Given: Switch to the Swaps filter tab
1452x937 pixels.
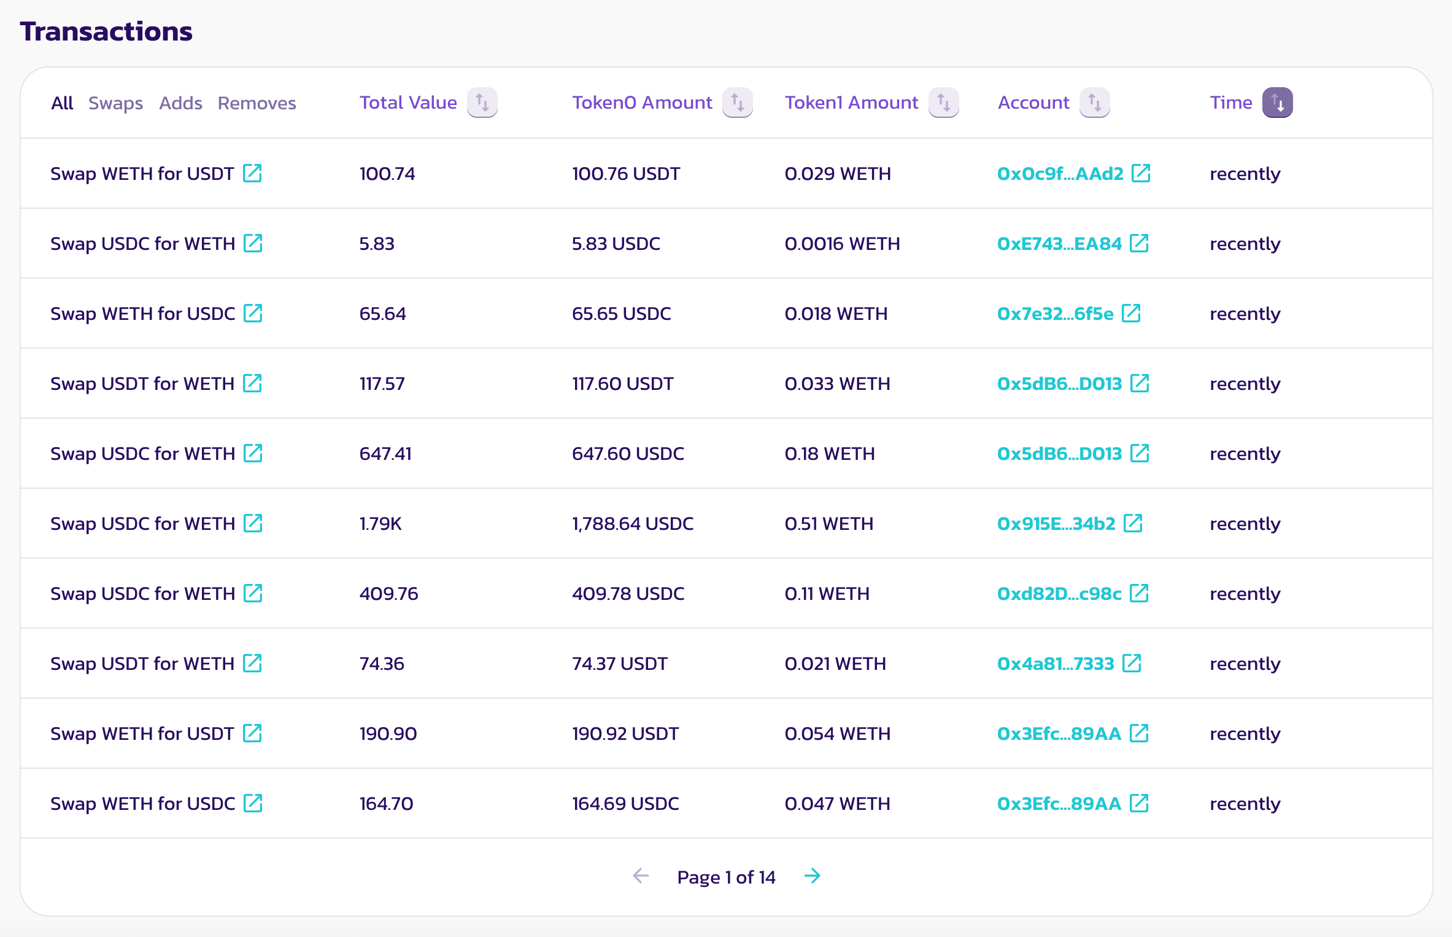Looking at the screenshot, I should pyautogui.click(x=115, y=103).
